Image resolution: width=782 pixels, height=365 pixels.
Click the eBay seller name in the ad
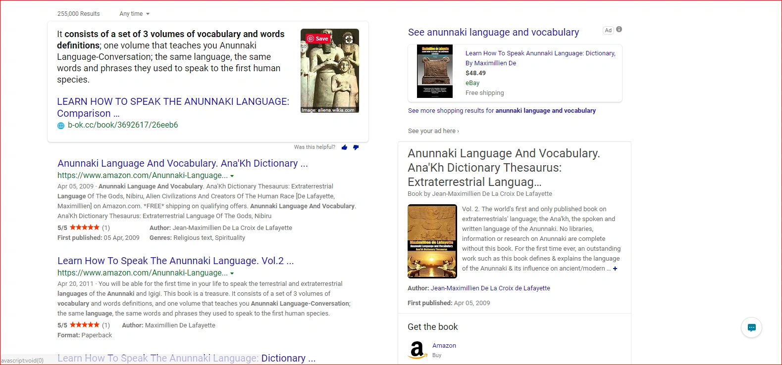pyautogui.click(x=472, y=83)
